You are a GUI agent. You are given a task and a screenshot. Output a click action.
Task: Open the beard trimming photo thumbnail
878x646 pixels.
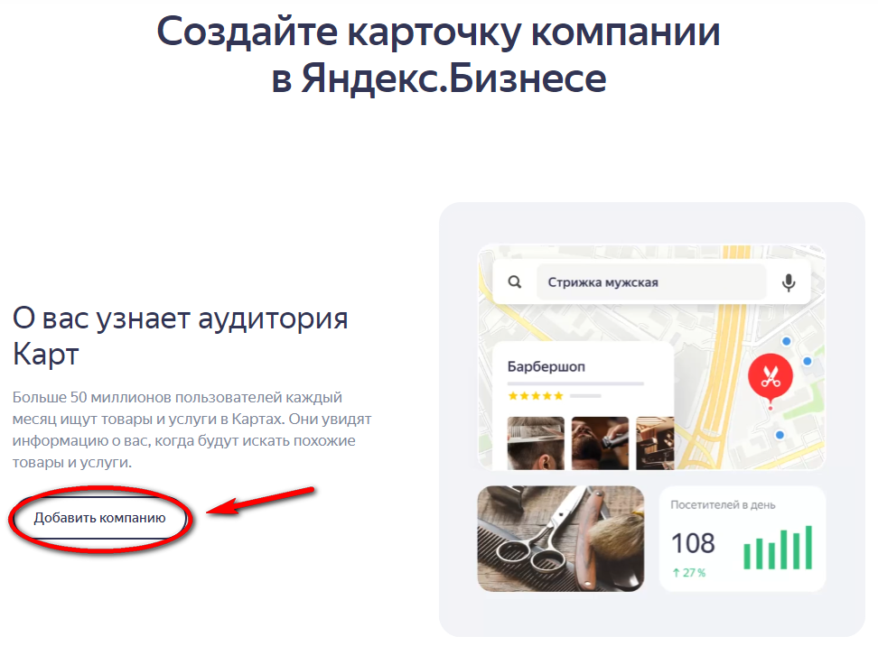click(601, 443)
